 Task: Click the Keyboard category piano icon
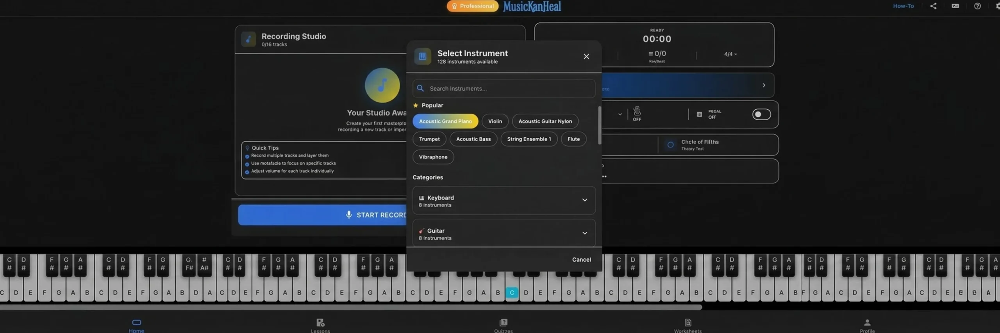[421, 198]
